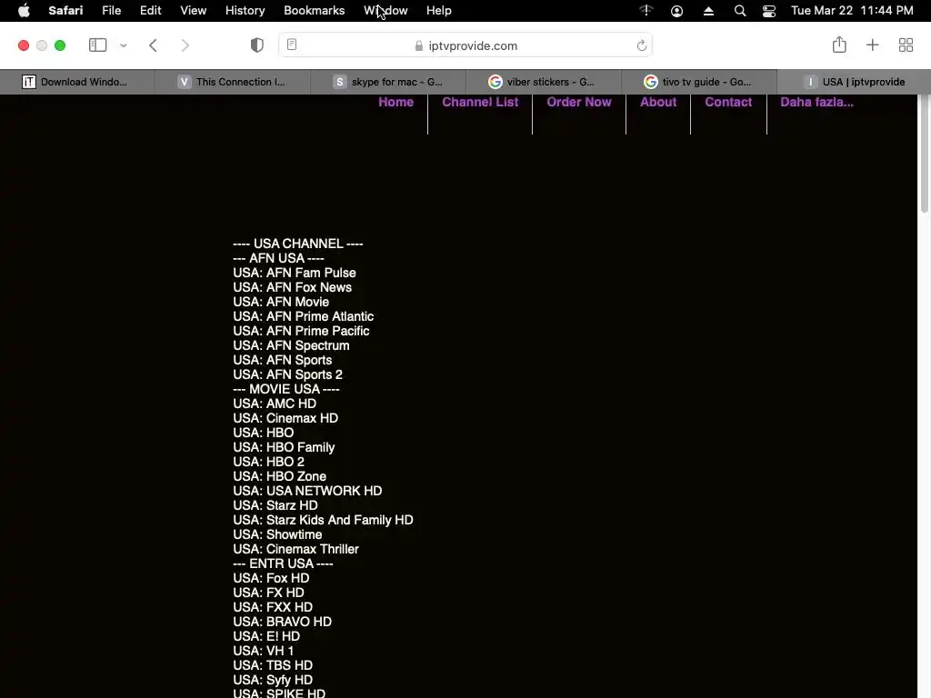Show the tab overview grid
The width and height of the screenshot is (931, 698).
(x=906, y=45)
